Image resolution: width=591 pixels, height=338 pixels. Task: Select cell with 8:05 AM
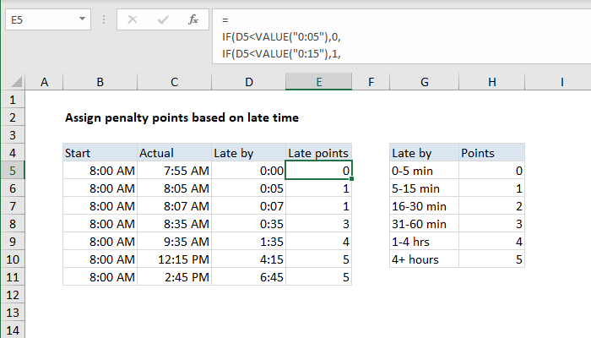174,188
